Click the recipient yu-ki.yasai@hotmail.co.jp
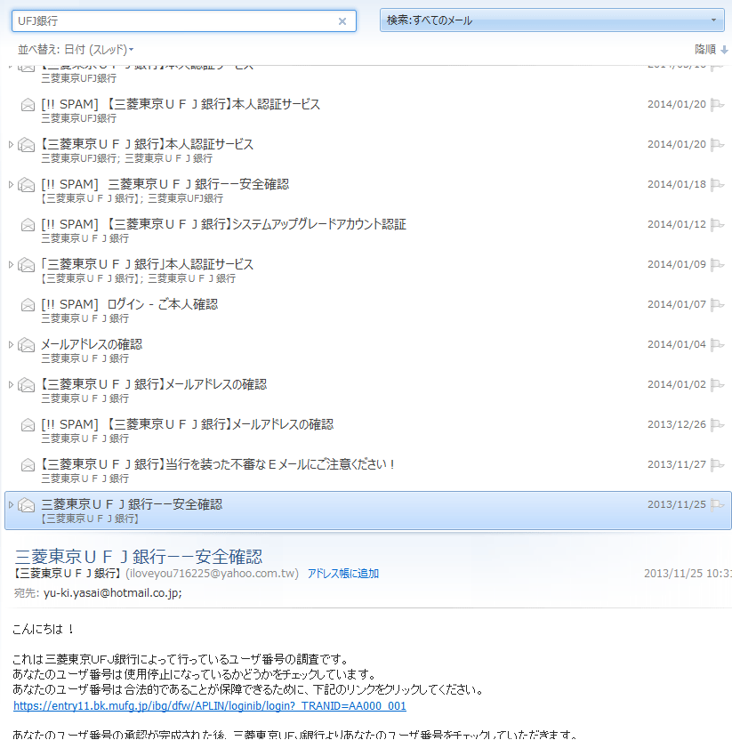Screen dimensions: 732x740 pyautogui.click(x=112, y=593)
